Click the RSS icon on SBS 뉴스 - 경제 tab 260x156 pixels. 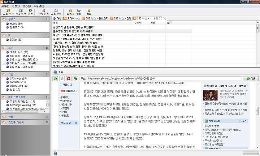tap(112, 18)
